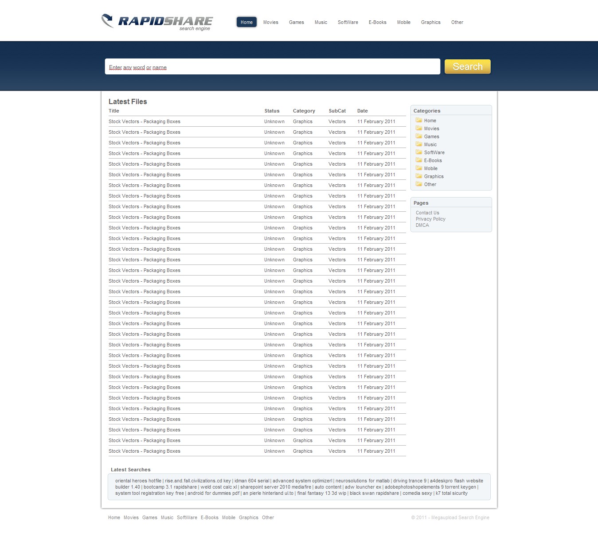Click 'sharepoint server 2010 mediafire' latest search

[x=276, y=487]
